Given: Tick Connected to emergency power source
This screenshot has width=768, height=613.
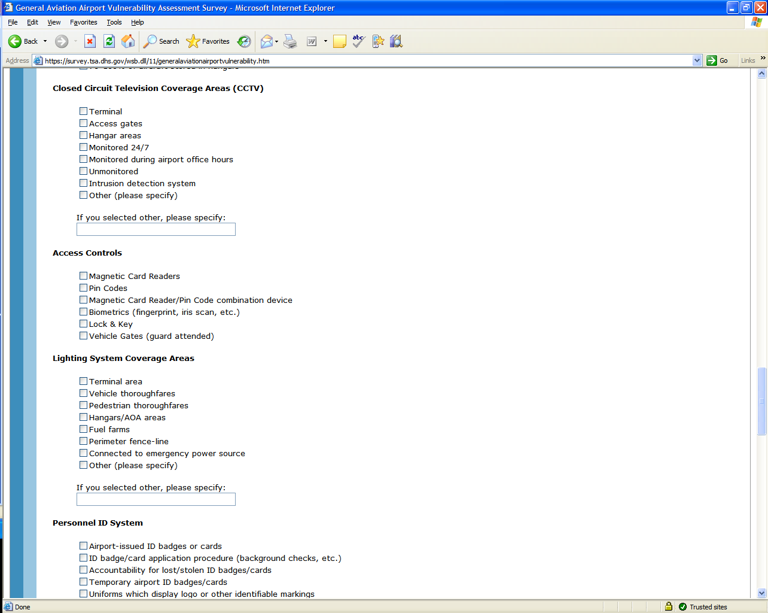Looking at the screenshot, I should coord(84,453).
